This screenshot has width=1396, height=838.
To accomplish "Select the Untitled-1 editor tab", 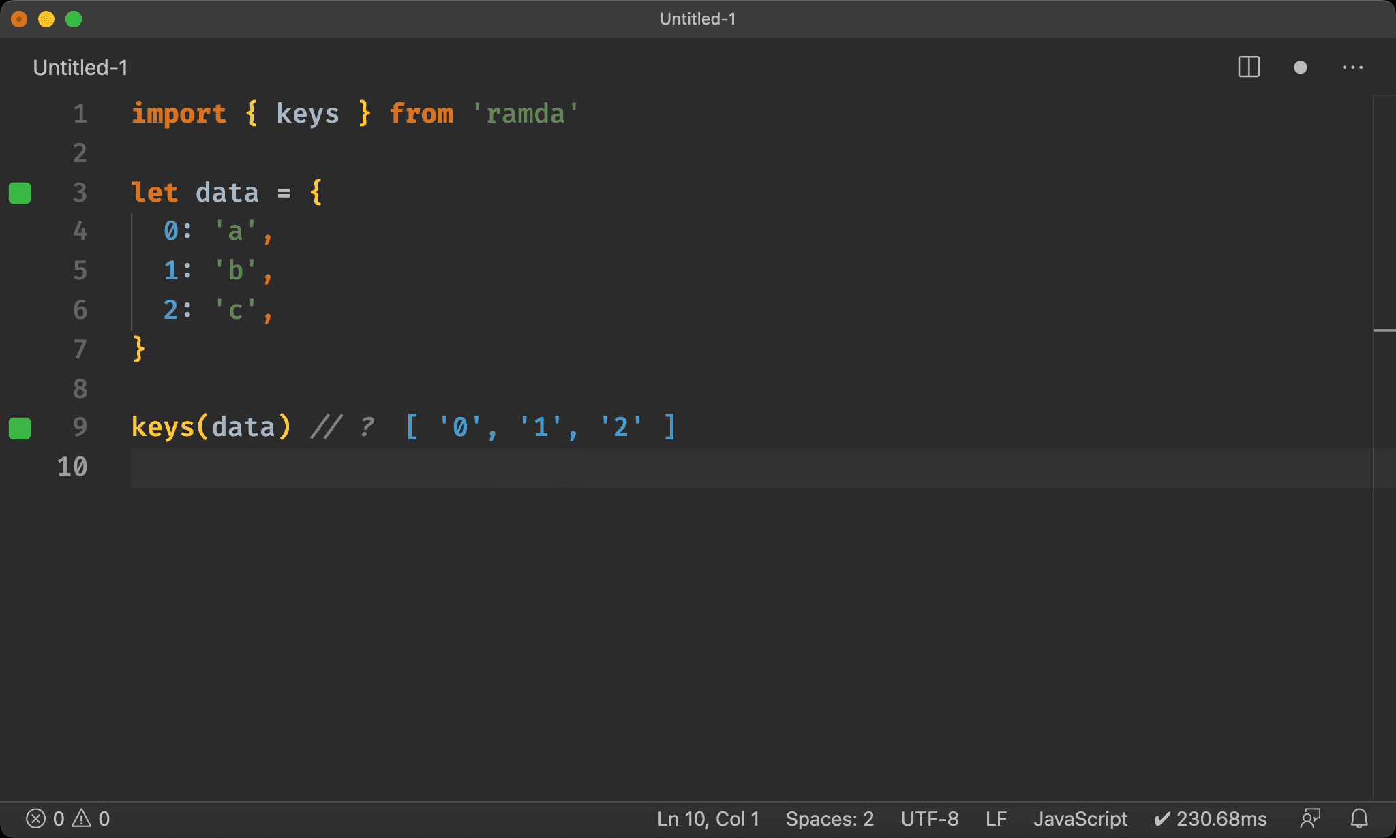I will coord(80,67).
